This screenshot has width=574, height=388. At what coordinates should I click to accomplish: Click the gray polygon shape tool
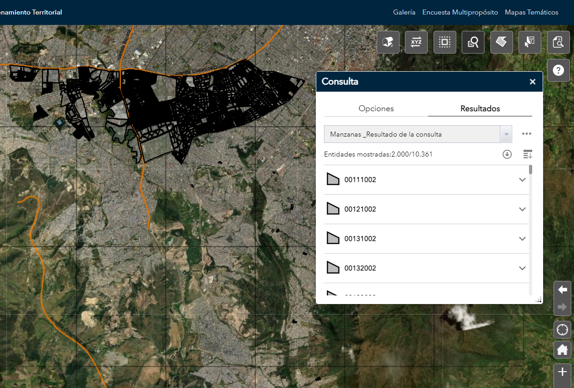[501, 42]
